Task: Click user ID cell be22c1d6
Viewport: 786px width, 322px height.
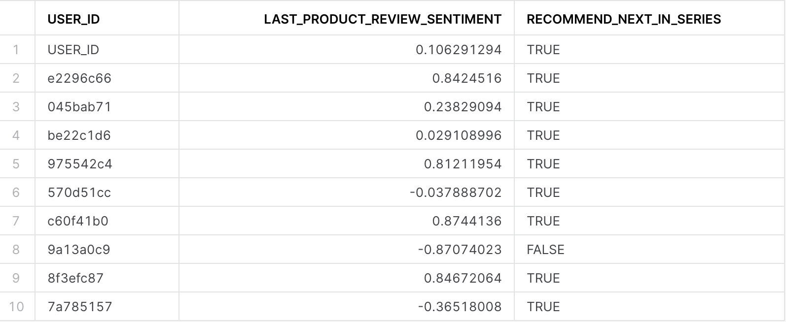Action: (x=107, y=135)
